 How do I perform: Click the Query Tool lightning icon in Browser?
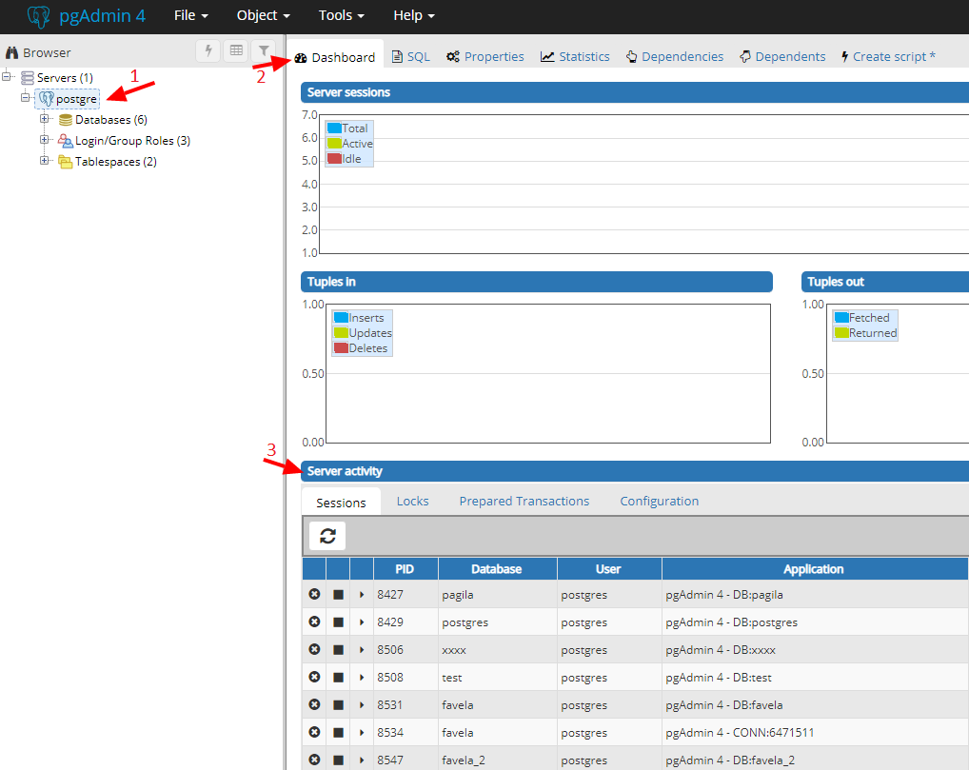208,51
